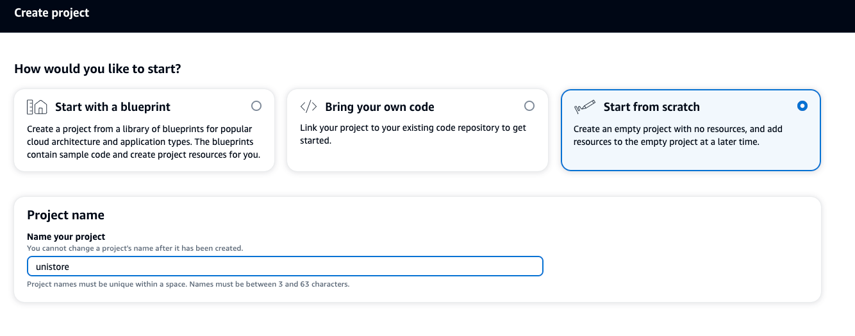Click the blueprint card description text

click(x=144, y=142)
